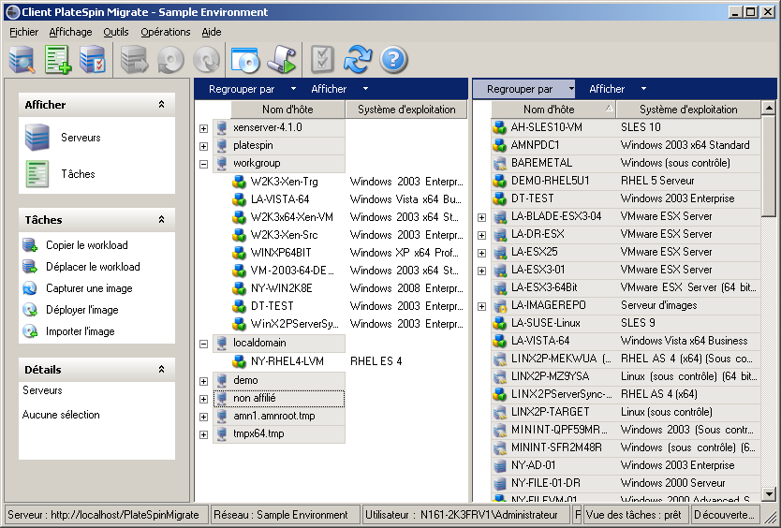Screen dimensions: 781x528
Task: Expand the LA-IMAGEREPO server node
Action: pos(482,306)
